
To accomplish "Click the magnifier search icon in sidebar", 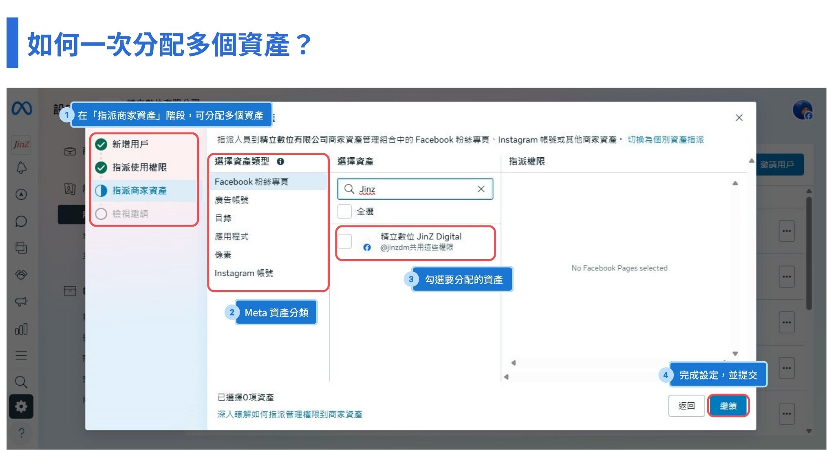I will click(x=21, y=382).
